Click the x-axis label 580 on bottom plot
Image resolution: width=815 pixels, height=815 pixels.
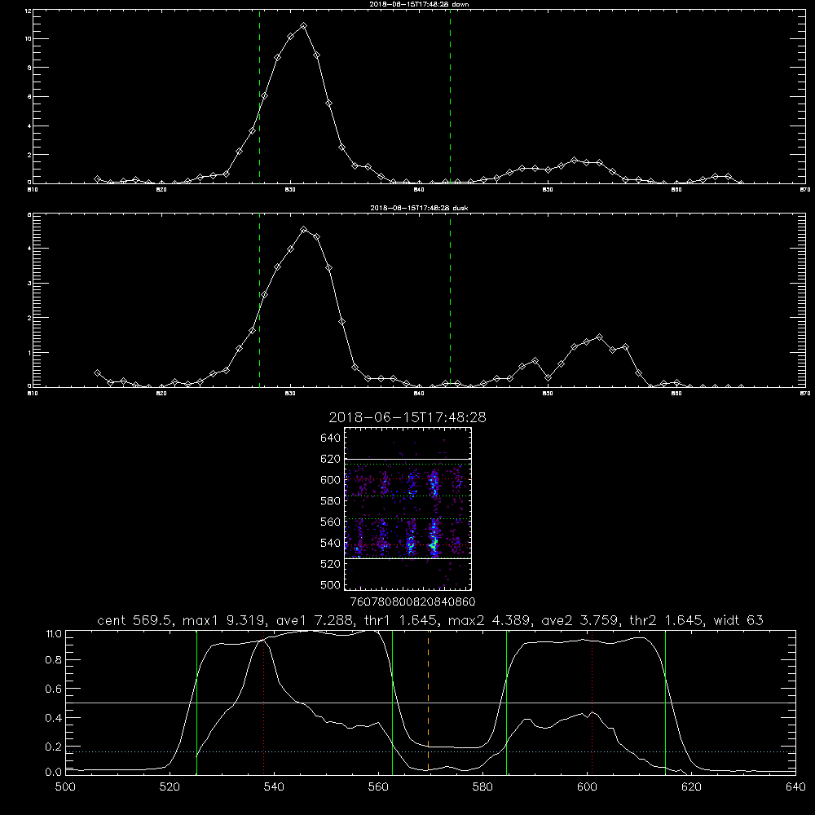click(482, 786)
